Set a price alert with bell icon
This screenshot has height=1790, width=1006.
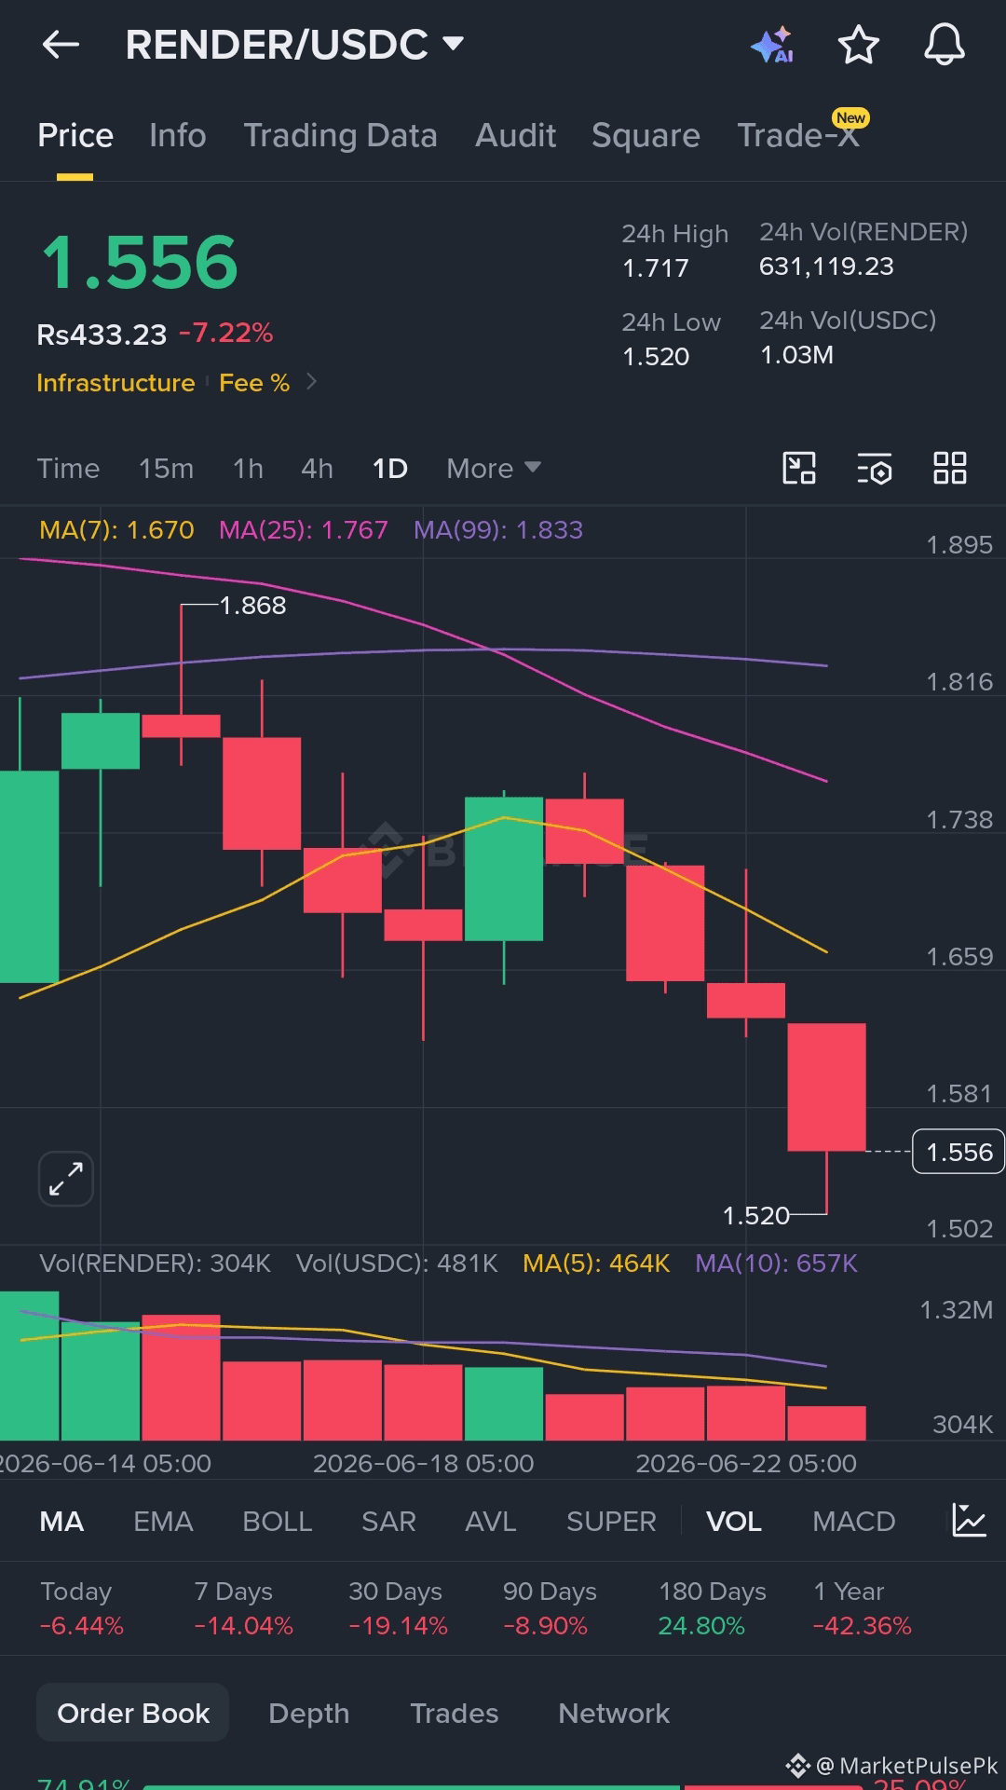[x=944, y=44]
